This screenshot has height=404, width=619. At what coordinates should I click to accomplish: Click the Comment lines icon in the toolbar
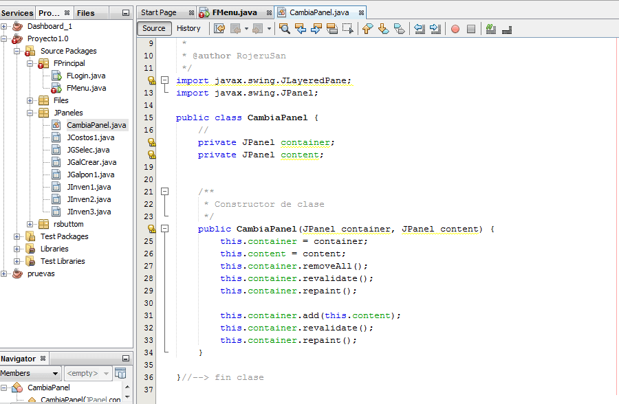(490, 29)
